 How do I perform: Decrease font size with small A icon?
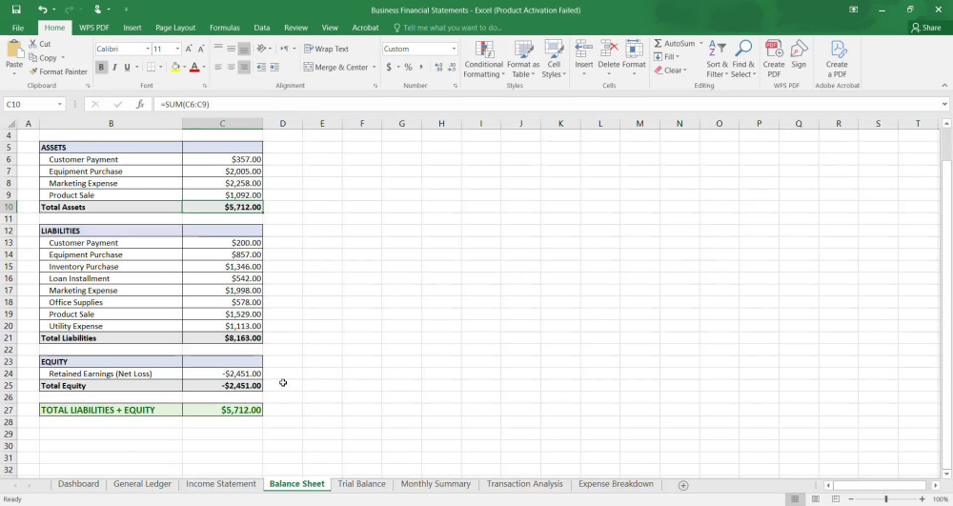point(201,49)
